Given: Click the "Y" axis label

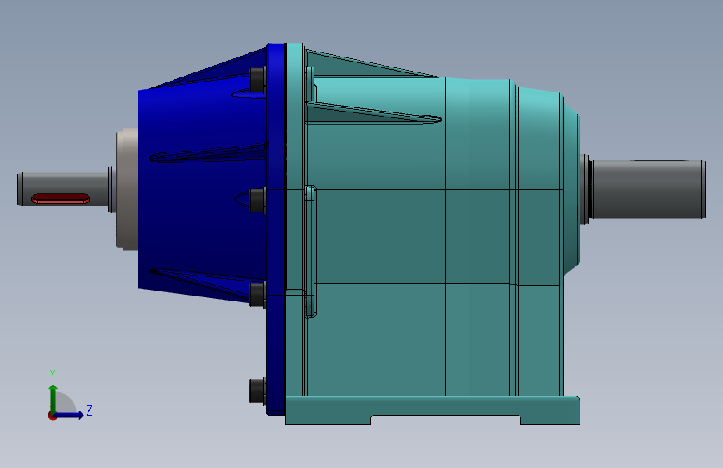Looking at the screenshot, I should coord(53,375).
